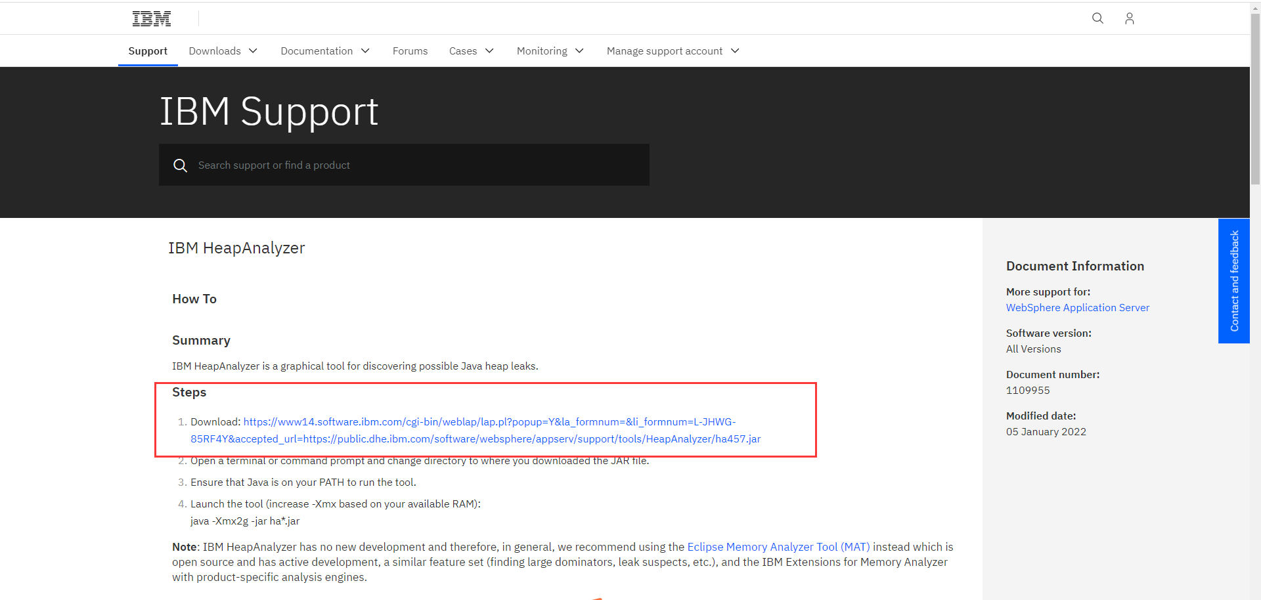Expand the Cases chevron arrow
The height and width of the screenshot is (600, 1261).
[x=489, y=51]
